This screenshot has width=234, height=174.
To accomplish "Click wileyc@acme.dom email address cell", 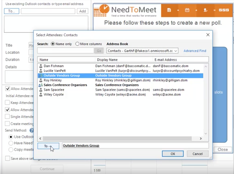I will coord(167,95).
